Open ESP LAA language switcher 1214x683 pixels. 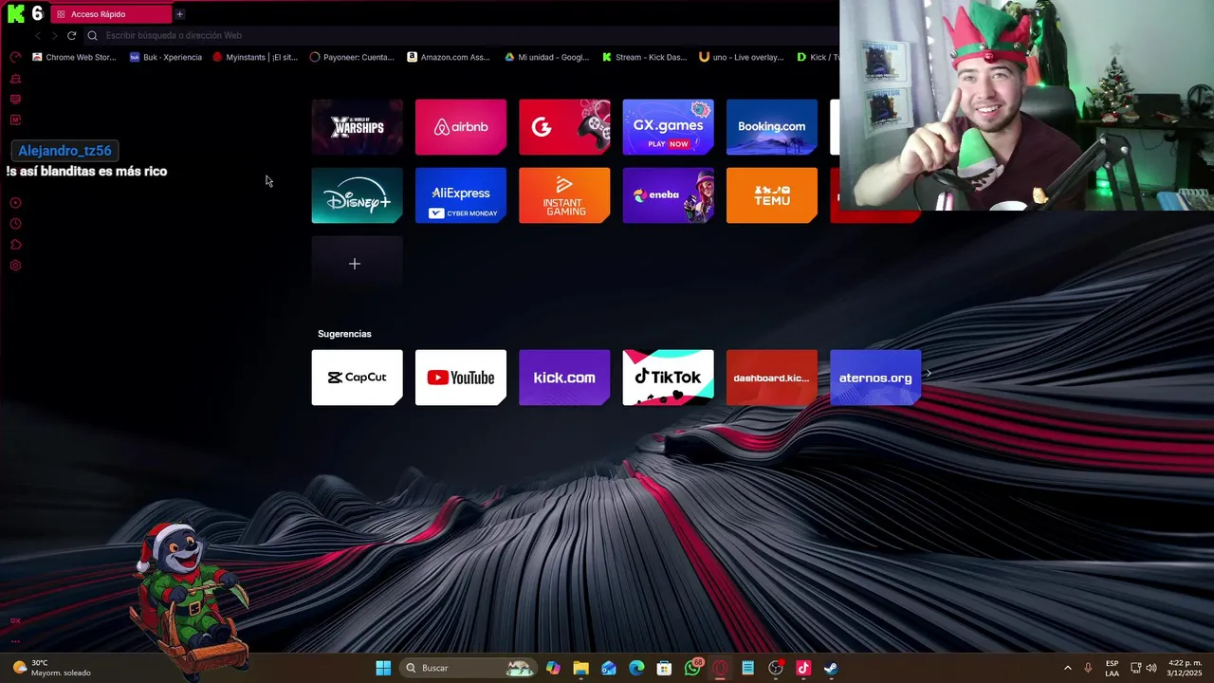point(1112,668)
